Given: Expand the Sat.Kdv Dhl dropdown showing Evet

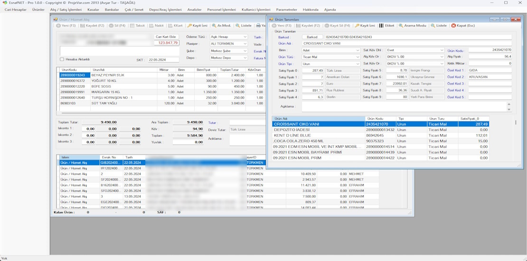Looking at the screenshot, I should coord(415,50).
